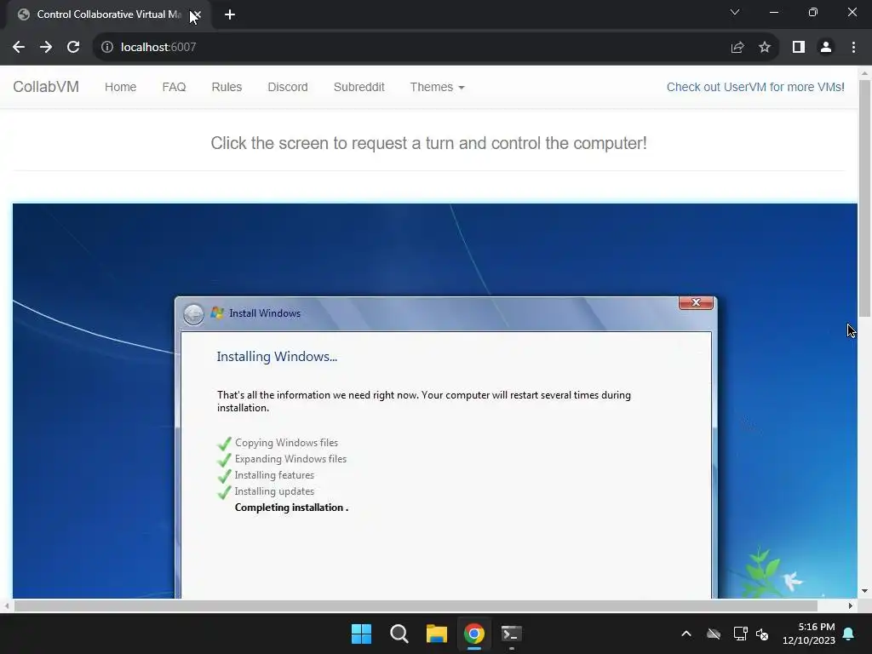Close the Install Windows dialog
The image size is (872, 654).
tap(696, 302)
